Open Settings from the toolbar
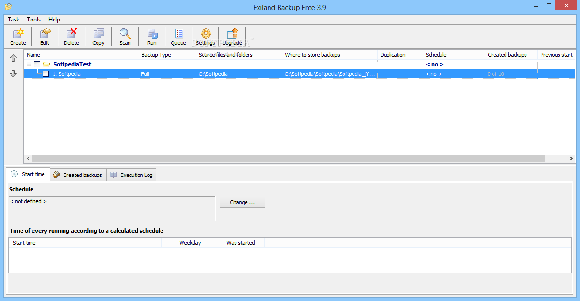The width and height of the screenshot is (580, 301). point(205,37)
